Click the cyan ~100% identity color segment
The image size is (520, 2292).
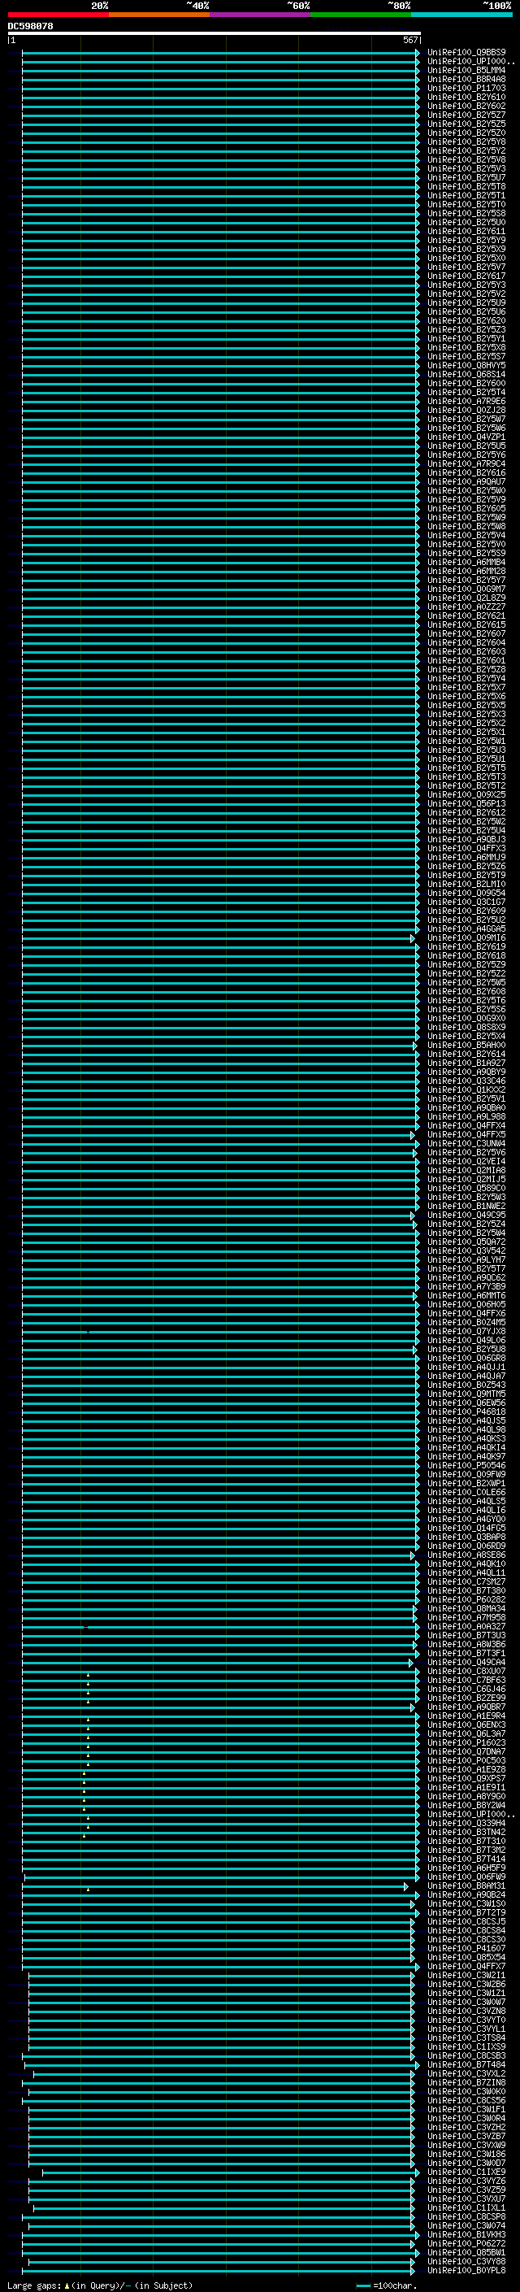point(461,15)
